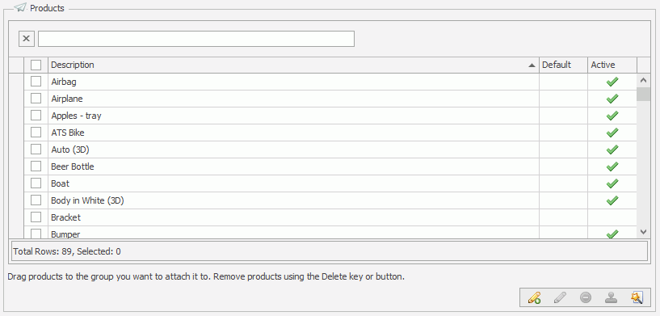Sort by the Active column header
The height and width of the screenshot is (316, 660).
[x=612, y=65]
